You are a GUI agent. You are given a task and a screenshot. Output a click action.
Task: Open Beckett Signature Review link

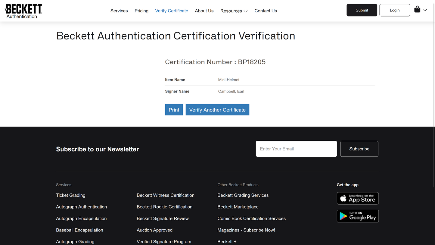tap(163, 218)
